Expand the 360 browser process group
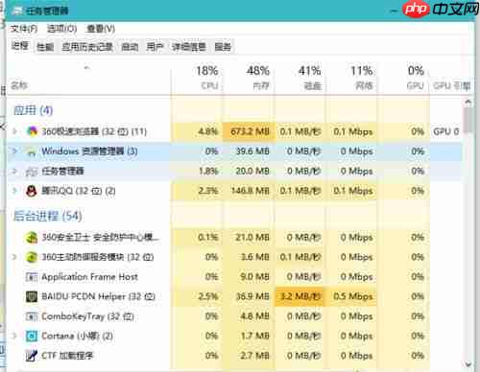Screen dimensions: 480x372 pos(14,131)
